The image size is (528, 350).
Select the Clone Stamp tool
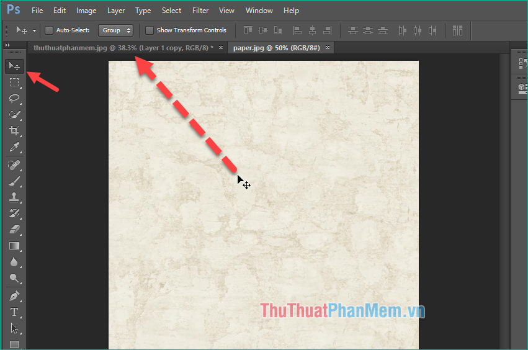point(14,198)
